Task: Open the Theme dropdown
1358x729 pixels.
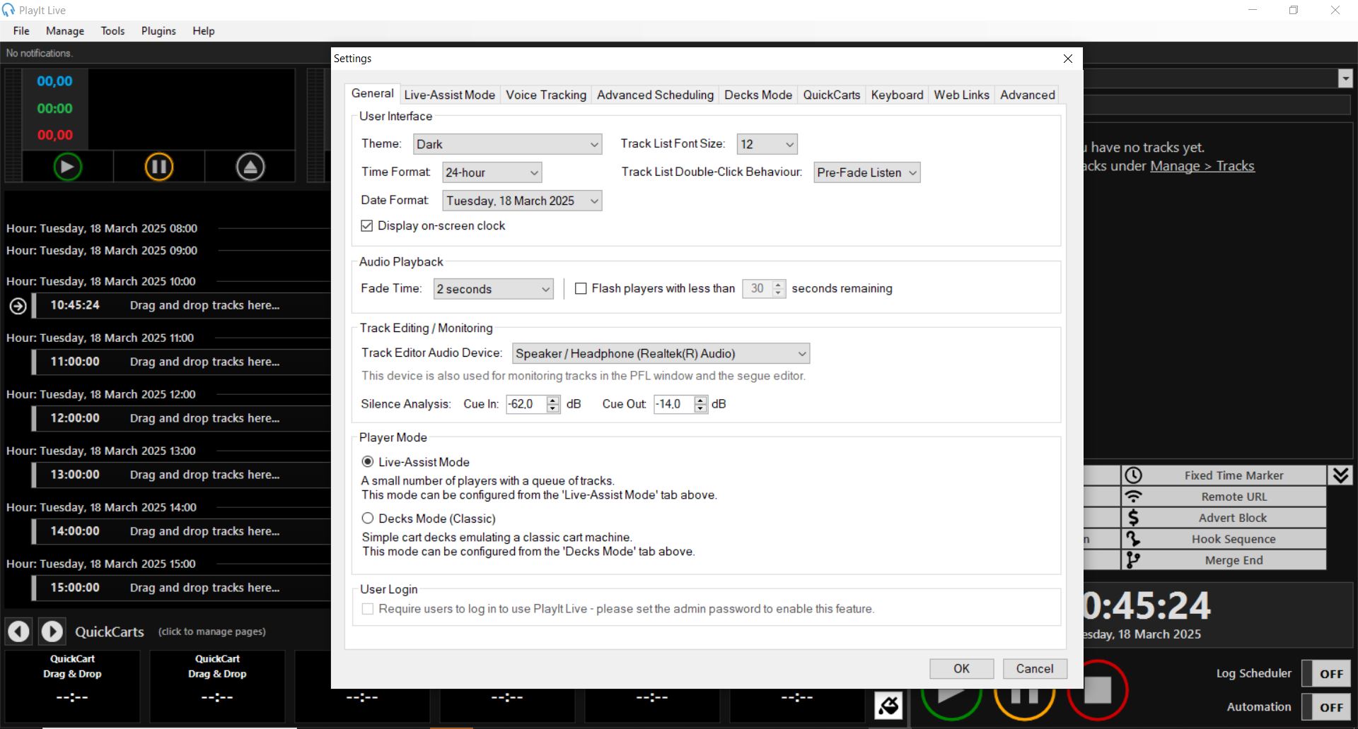Action: (x=507, y=144)
